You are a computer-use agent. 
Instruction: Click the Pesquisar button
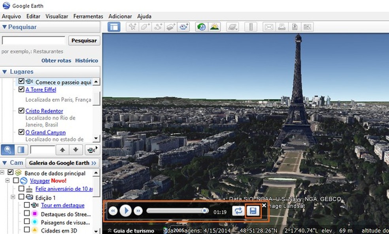coord(83,40)
